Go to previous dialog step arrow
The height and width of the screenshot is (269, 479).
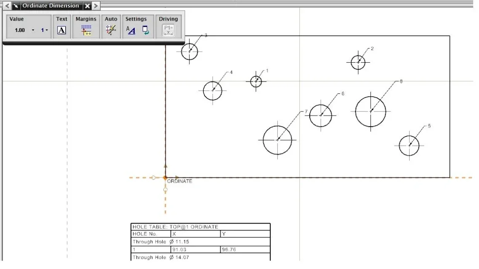(x=7, y=6)
